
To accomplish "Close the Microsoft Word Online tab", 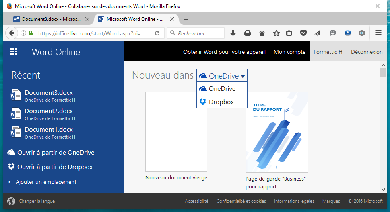I will (x=172, y=19).
